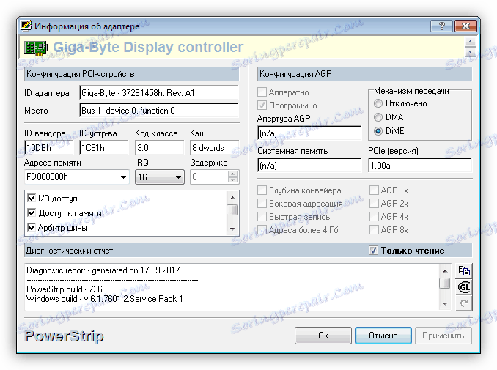
Task: Copy the diagnostic report to clipboard icon
Action: pyautogui.click(x=464, y=271)
